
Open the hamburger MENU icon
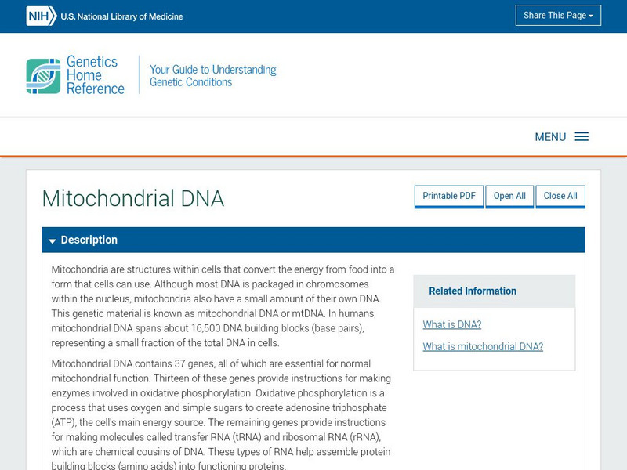[x=582, y=136]
